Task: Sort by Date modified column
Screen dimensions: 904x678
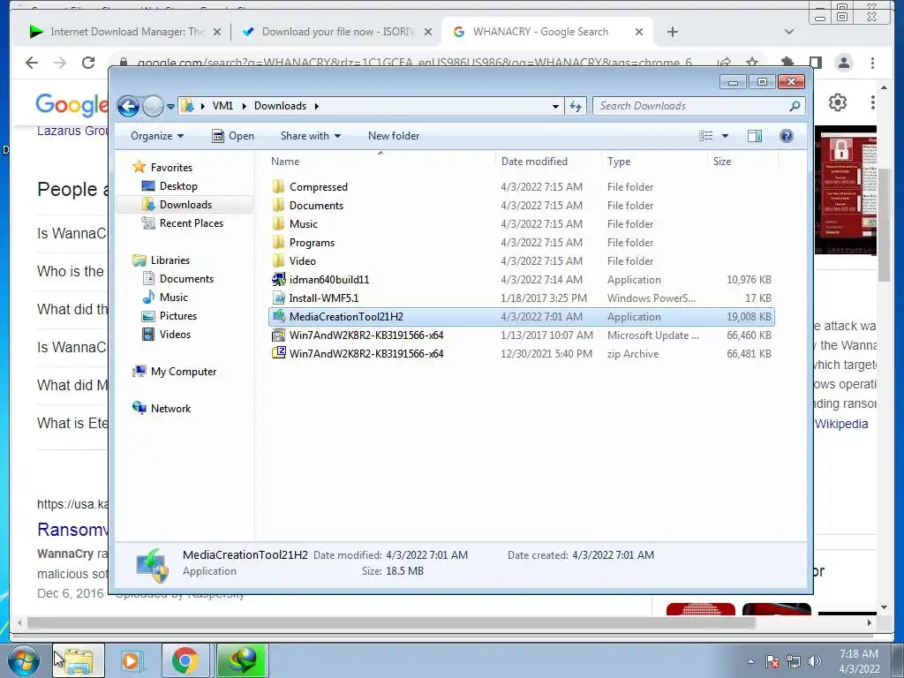Action: pos(547,162)
